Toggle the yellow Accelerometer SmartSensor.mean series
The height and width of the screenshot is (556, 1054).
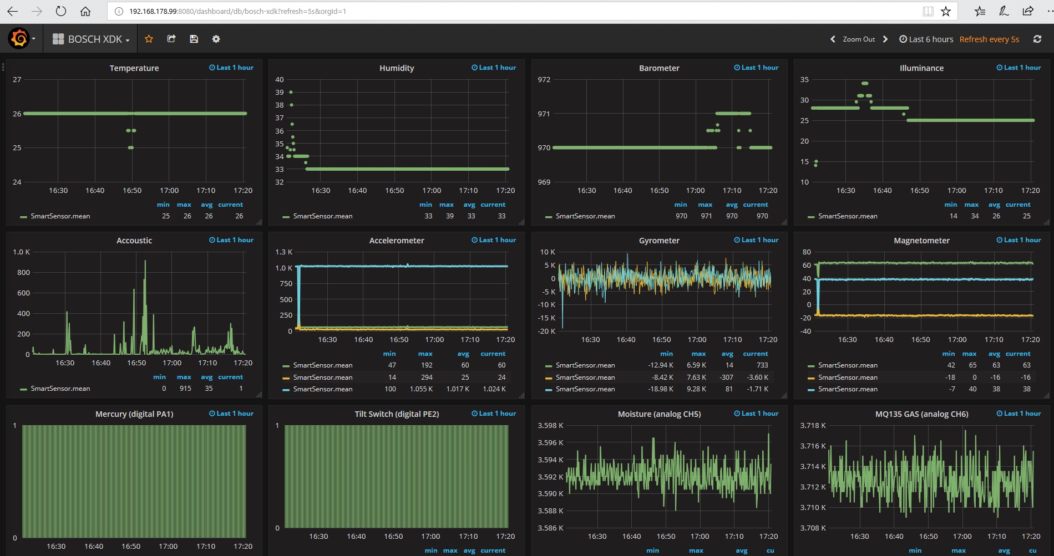(322, 377)
